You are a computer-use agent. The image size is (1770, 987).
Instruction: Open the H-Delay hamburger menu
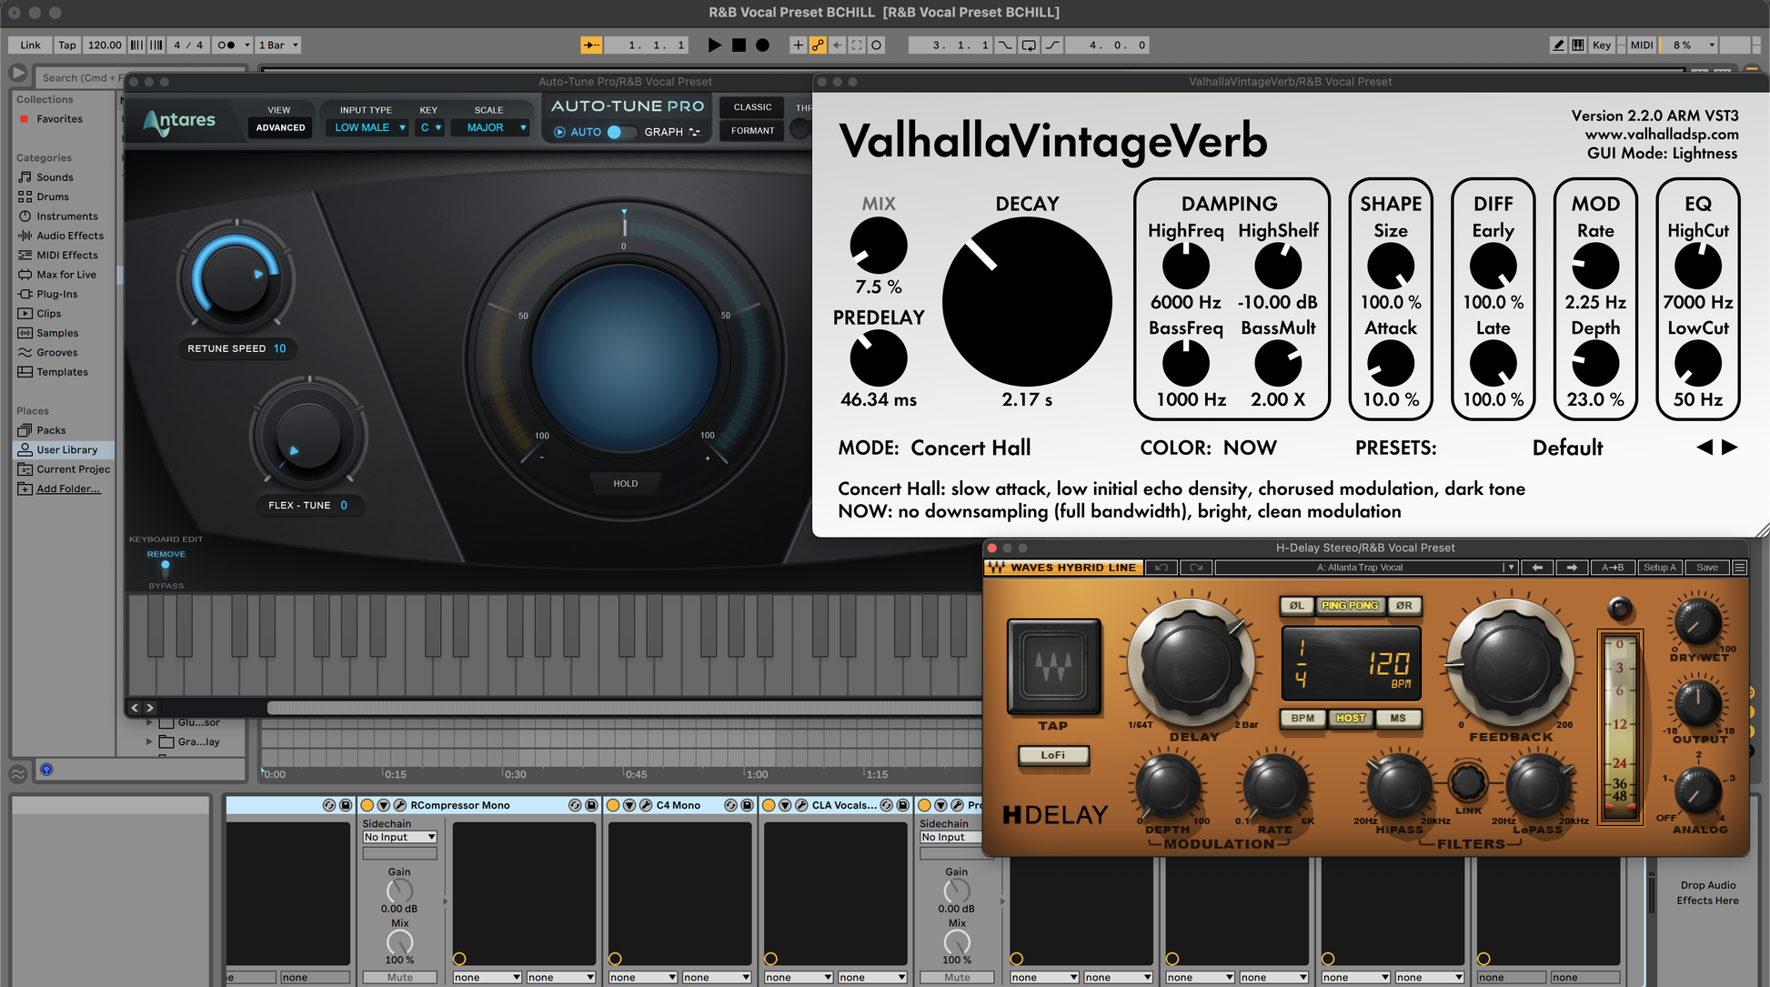click(1739, 568)
